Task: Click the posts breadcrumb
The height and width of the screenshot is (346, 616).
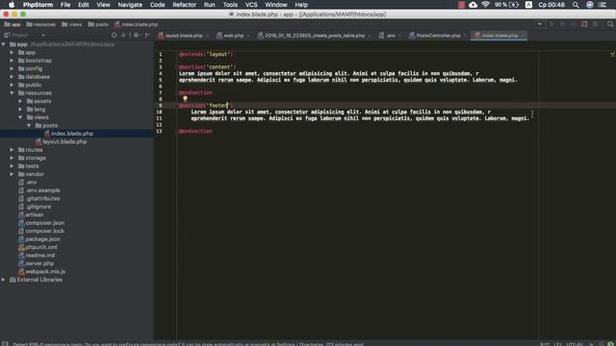Action: coord(98,24)
